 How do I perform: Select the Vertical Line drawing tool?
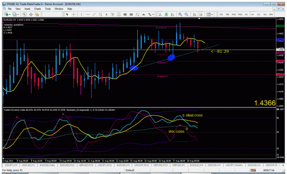point(81,14)
